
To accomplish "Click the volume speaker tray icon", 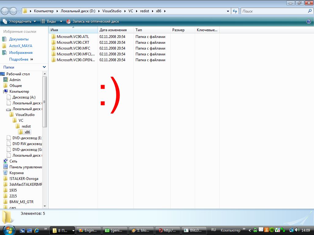I will pyautogui.click(x=297, y=230).
